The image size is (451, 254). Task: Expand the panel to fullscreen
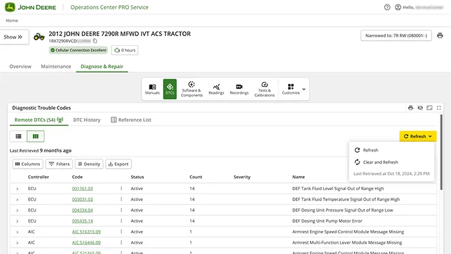tap(439, 108)
